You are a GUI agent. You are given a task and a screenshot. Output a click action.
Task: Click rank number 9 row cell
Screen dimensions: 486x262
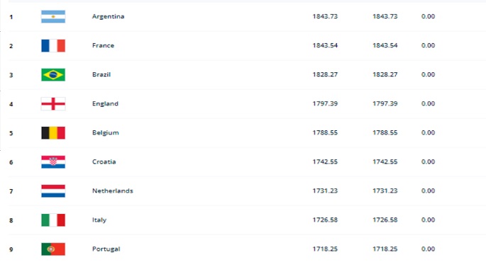(x=11, y=249)
